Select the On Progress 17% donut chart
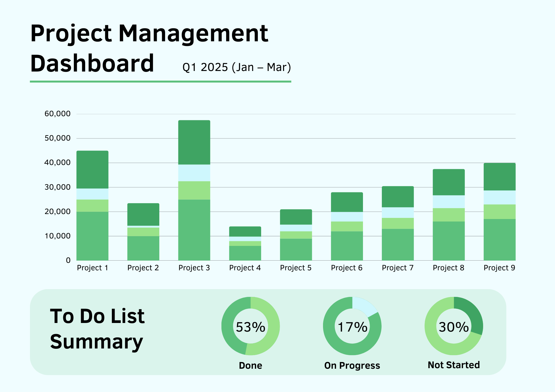The image size is (555, 392). (x=352, y=326)
